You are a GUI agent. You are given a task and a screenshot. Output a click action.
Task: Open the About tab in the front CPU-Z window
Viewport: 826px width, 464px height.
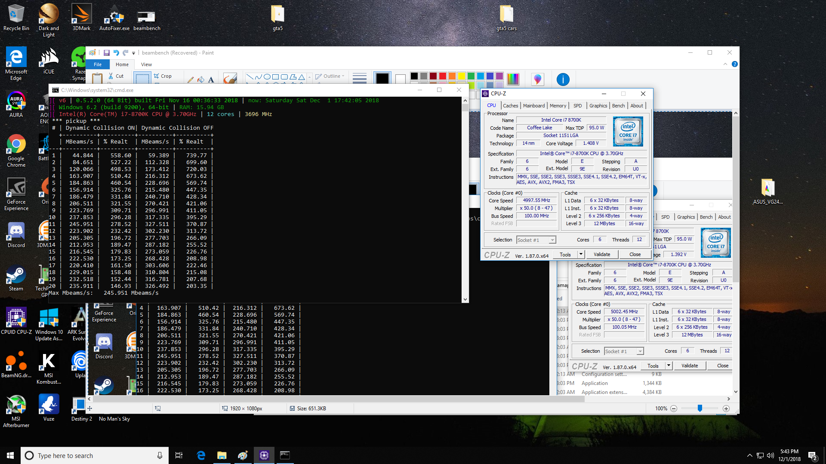[x=637, y=106]
